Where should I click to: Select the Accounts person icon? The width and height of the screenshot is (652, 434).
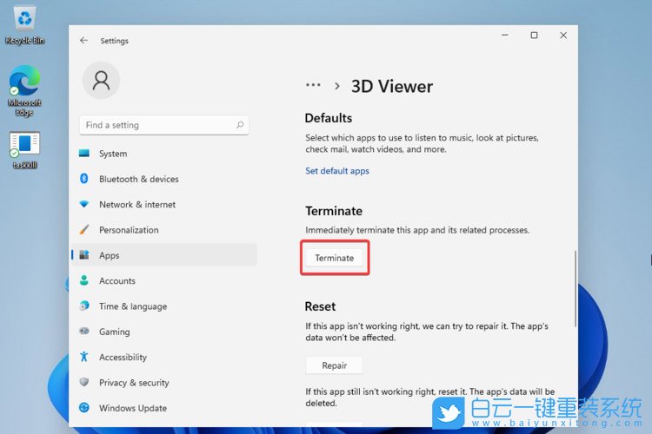tap(84, 281)
